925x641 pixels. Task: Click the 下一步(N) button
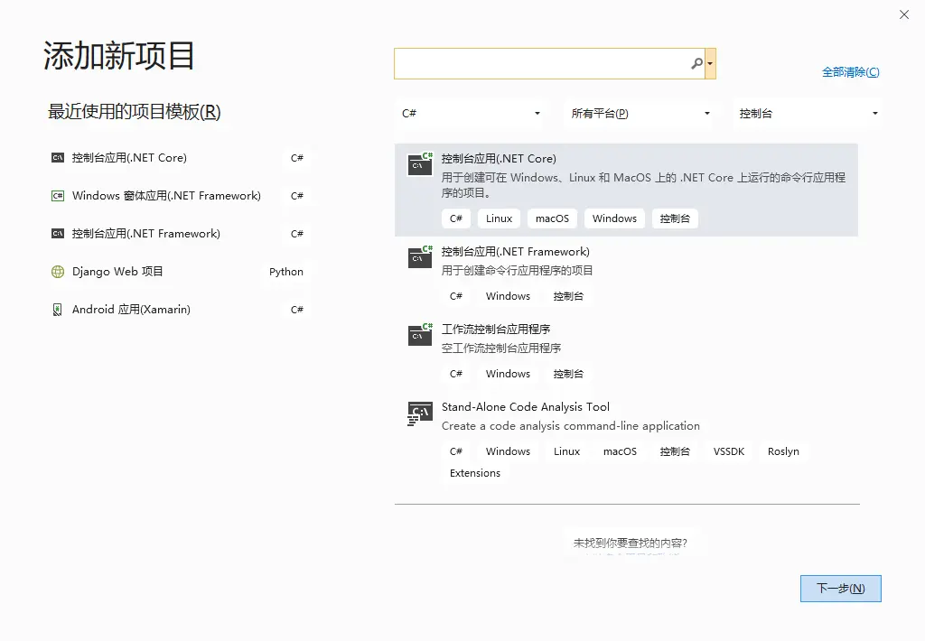tap(841, 589)
